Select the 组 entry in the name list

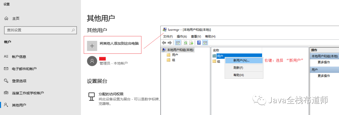coord(216,61)
